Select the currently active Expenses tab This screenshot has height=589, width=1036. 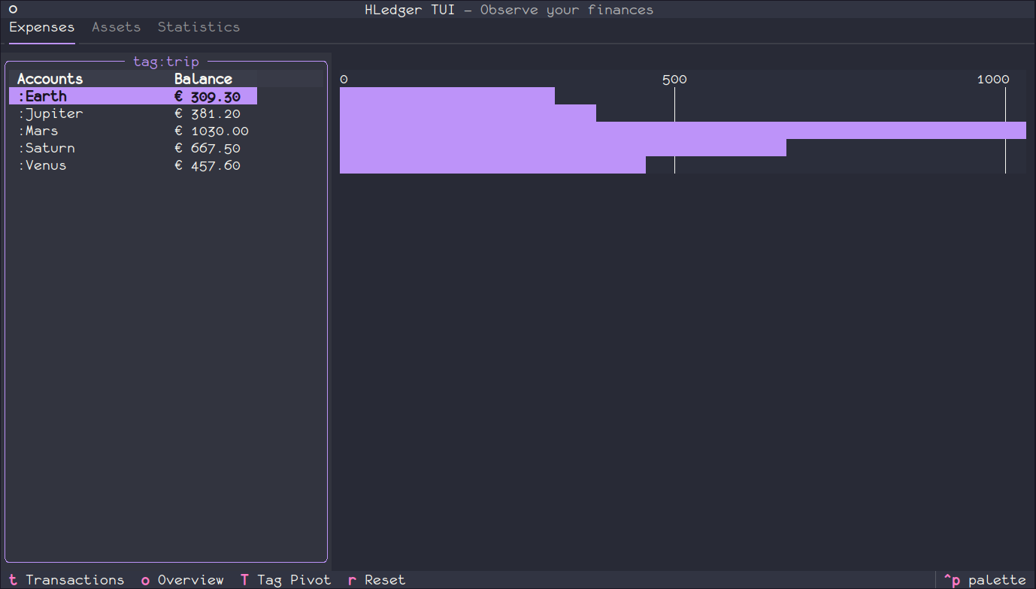click(x=41, y=26)
